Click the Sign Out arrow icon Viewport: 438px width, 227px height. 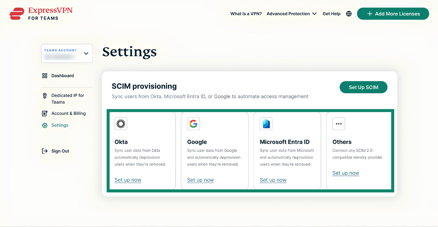tap(45, 151)
